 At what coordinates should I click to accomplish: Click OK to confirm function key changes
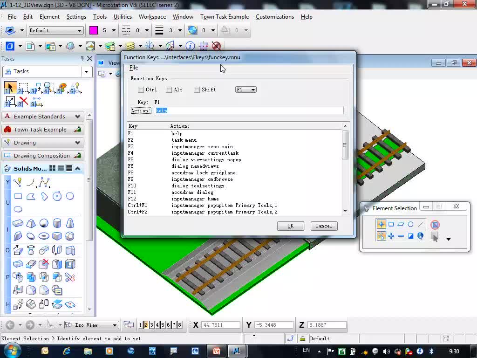point(290,226)
